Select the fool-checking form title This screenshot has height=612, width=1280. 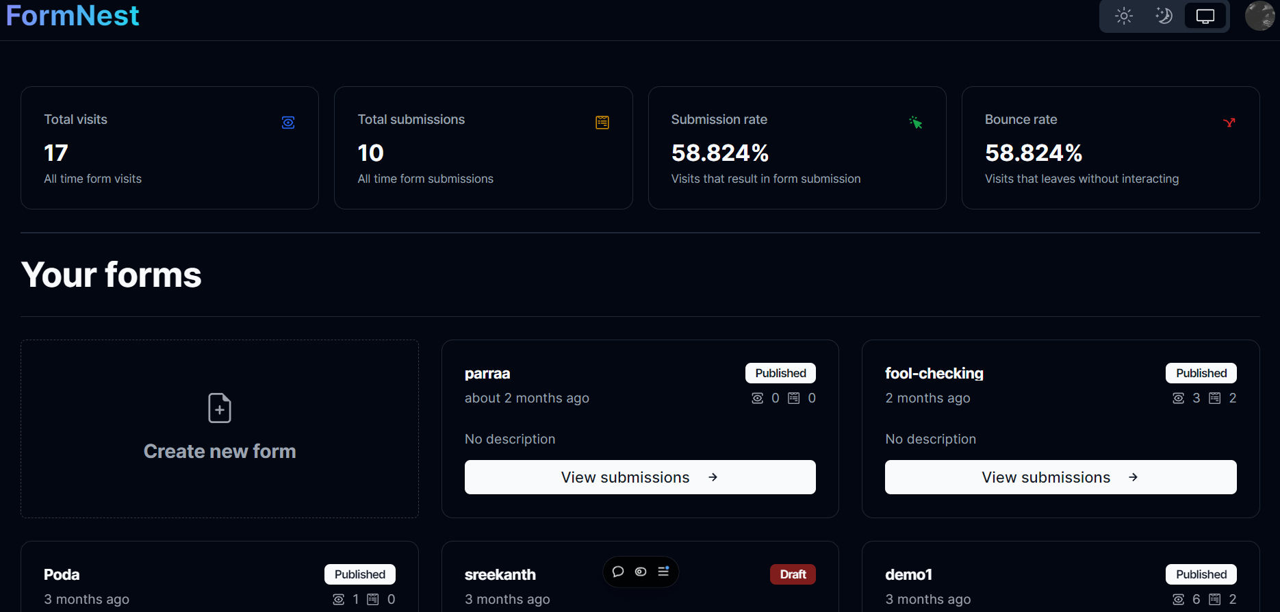pos(934,374)
